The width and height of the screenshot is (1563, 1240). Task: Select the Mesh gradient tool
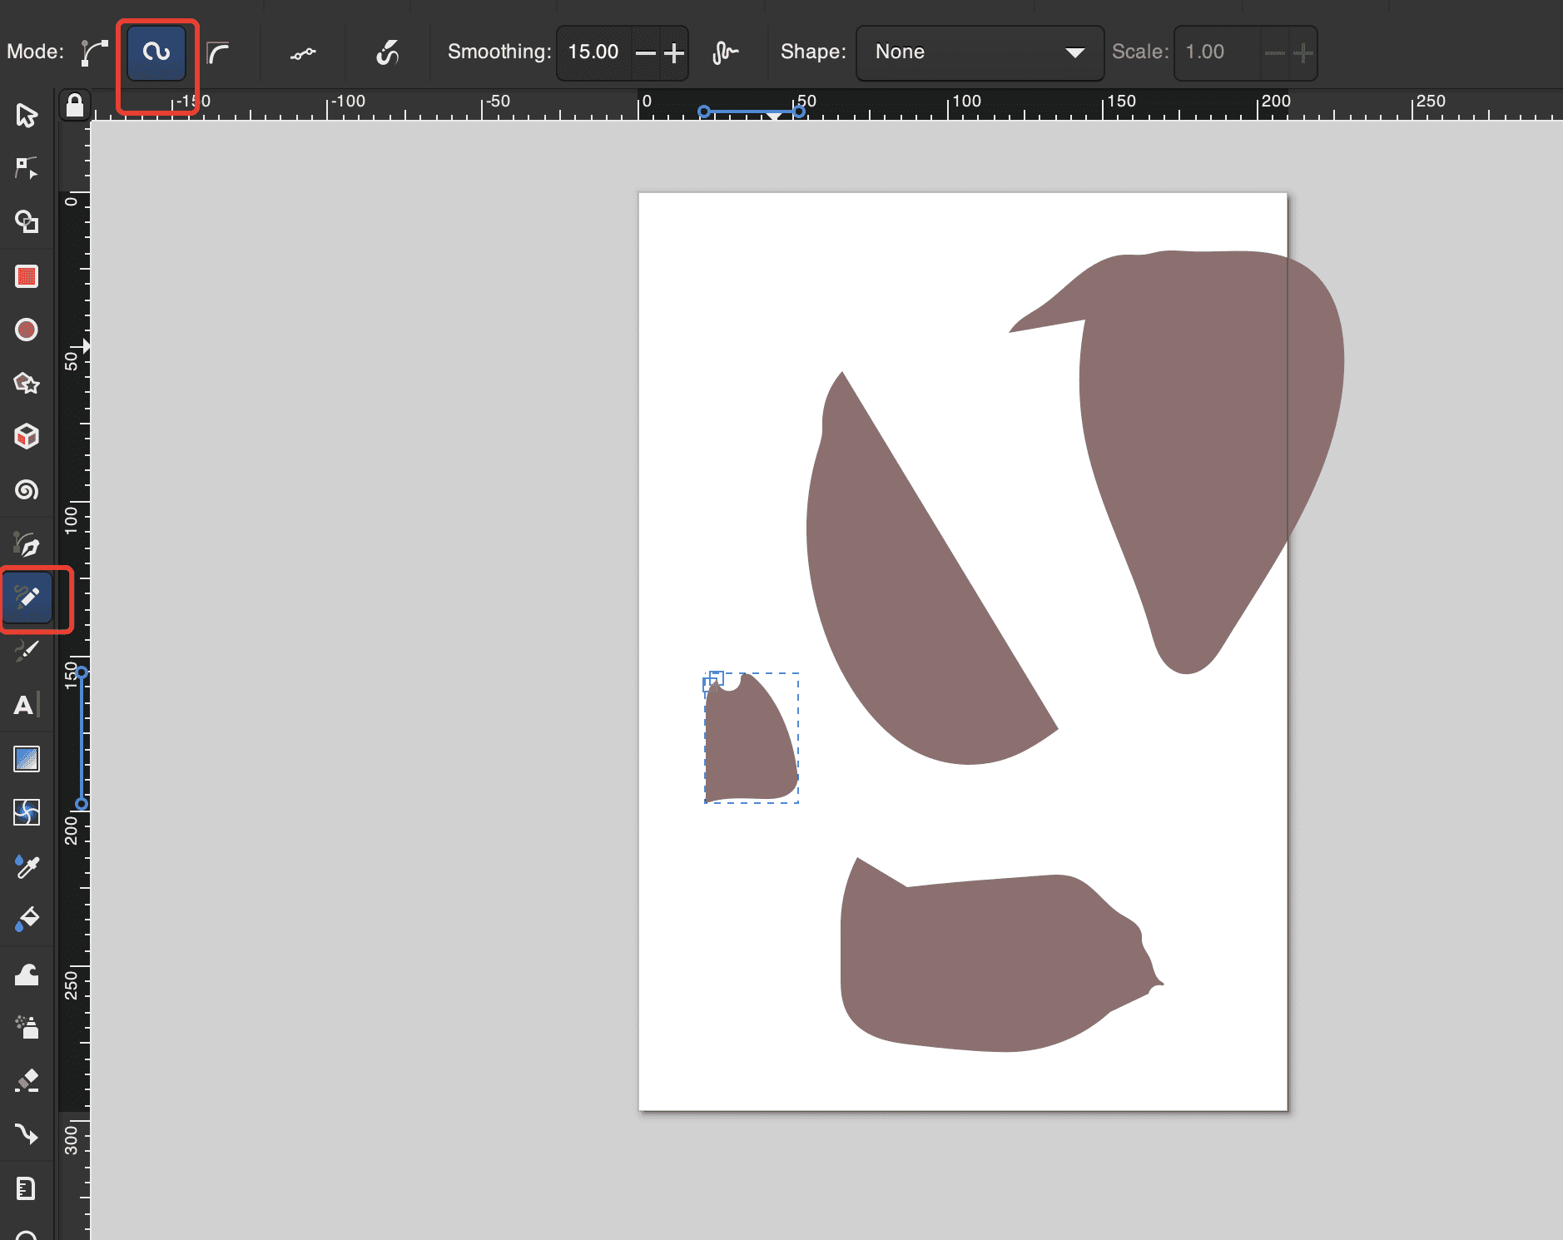27,812
